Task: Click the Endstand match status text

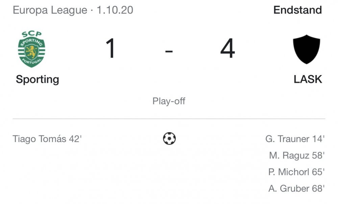Action: pyautogui.click(x=297, y=10)
